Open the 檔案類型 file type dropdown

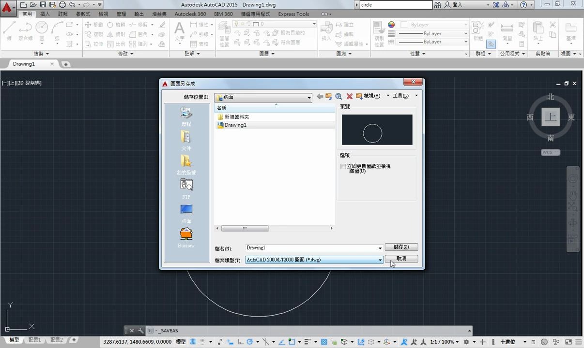(380, 260)
